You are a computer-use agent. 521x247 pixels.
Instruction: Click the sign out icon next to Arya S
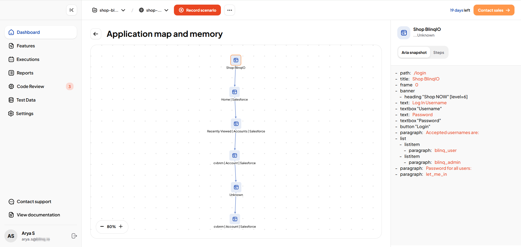[74, 236]
